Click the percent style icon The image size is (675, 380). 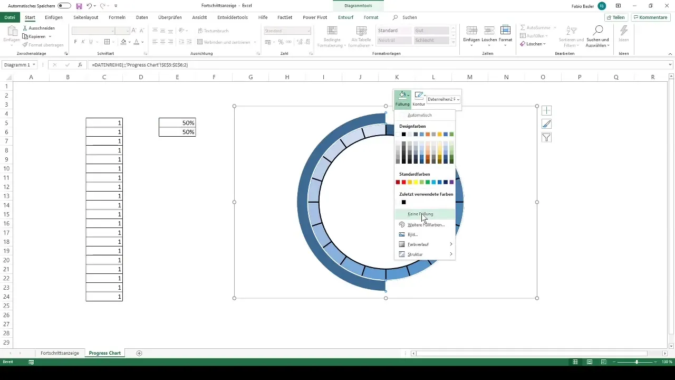click(x=281, y=42)
